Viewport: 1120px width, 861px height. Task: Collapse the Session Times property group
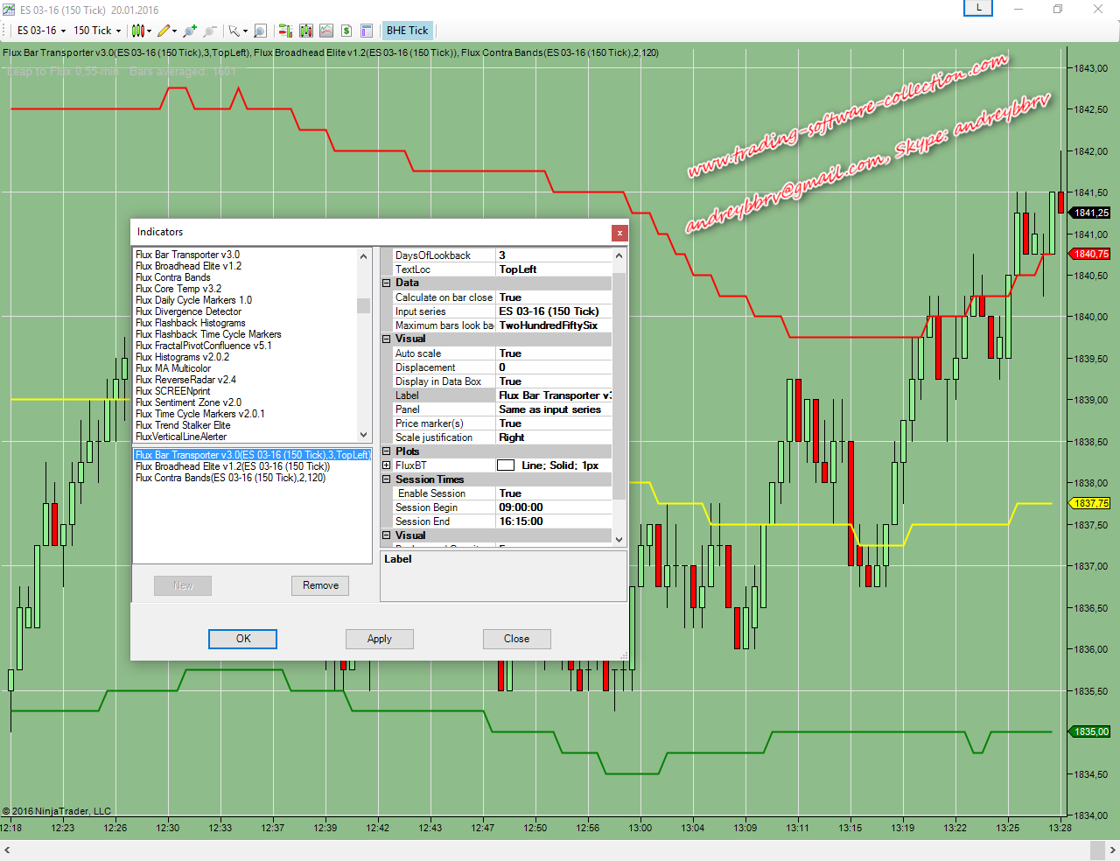386,479
